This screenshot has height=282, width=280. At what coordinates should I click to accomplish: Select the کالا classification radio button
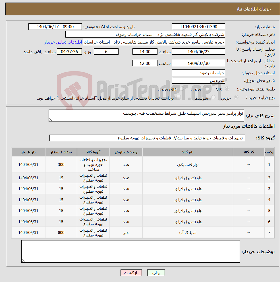click(227, 89)
